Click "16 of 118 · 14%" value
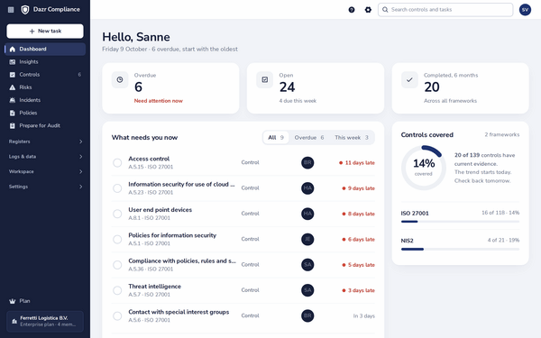Viewport: 541px width, 338px height. [x=500, y=213]
